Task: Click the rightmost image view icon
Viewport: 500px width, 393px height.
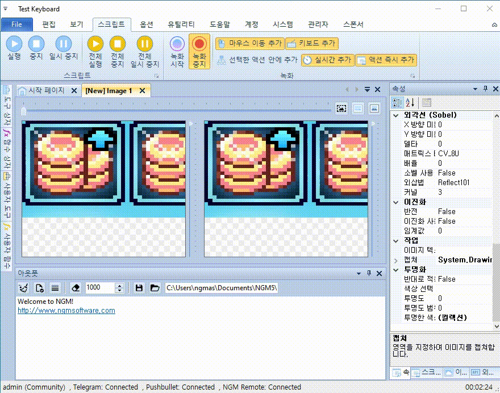Action: click(374, 108)
